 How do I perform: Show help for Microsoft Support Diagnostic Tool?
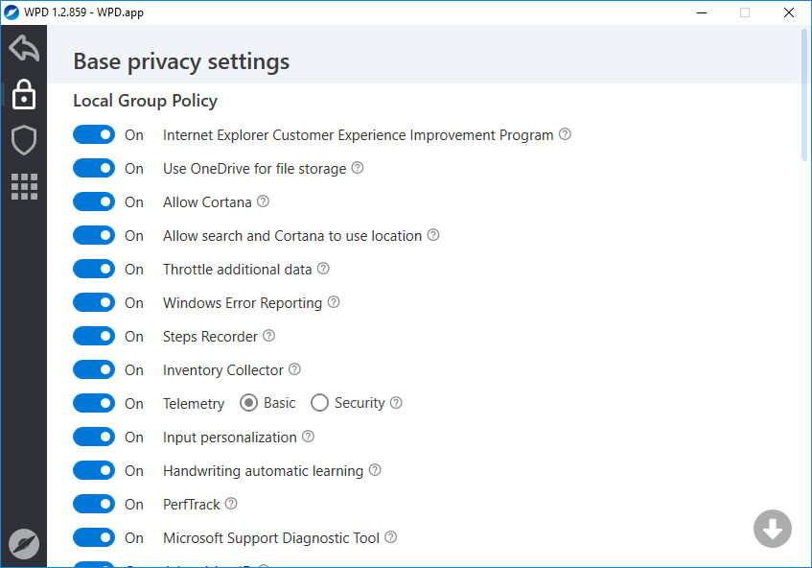pyautogui.click(x=391, y=537)
